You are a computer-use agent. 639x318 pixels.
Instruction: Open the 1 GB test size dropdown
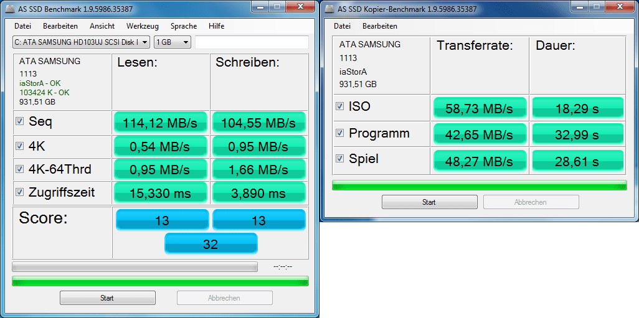click(173, 42)
